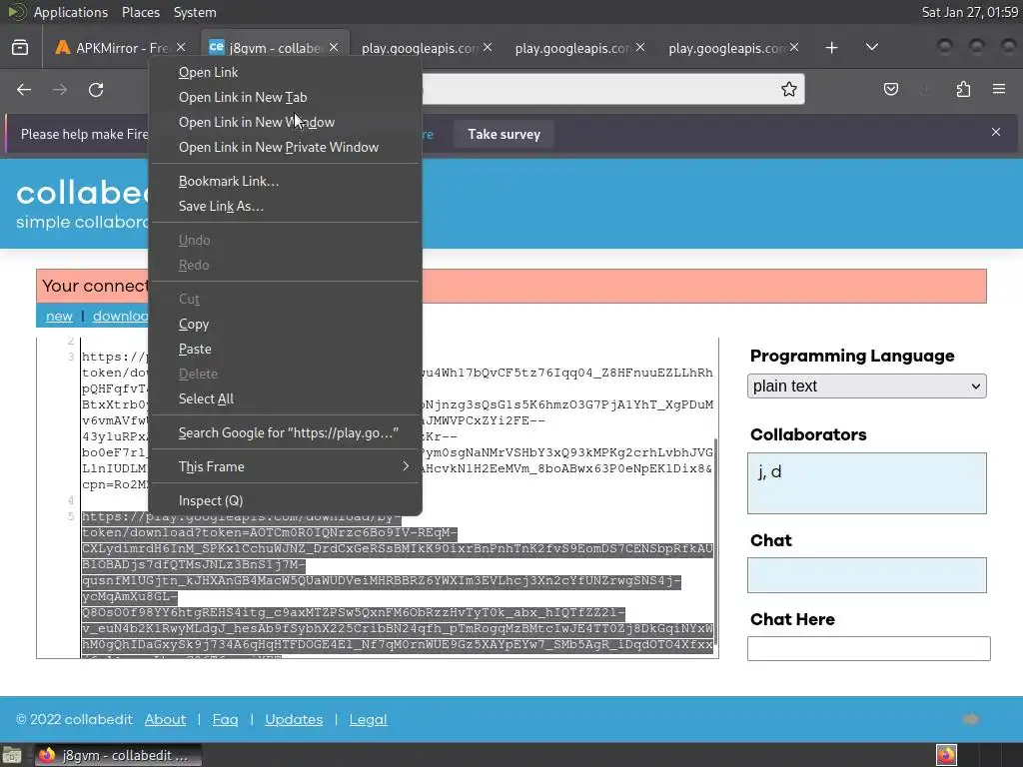The height and width of the screenshot is (767, 1023).
Task: Switch to the APKMirror tab
Action: pyautogui.click(x=120, y=48)
